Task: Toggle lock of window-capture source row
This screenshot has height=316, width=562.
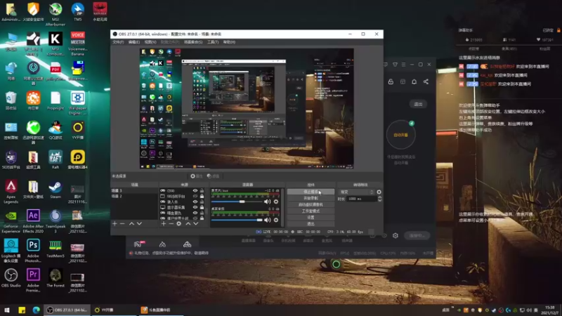Action: click(x=202, y=197)
